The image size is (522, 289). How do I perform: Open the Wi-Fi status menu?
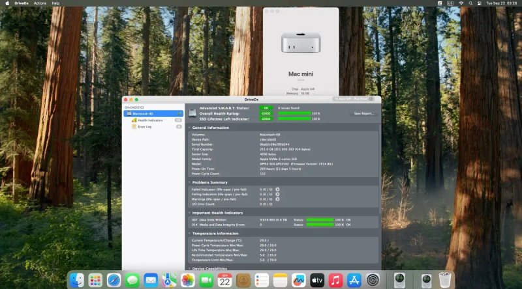461,3
